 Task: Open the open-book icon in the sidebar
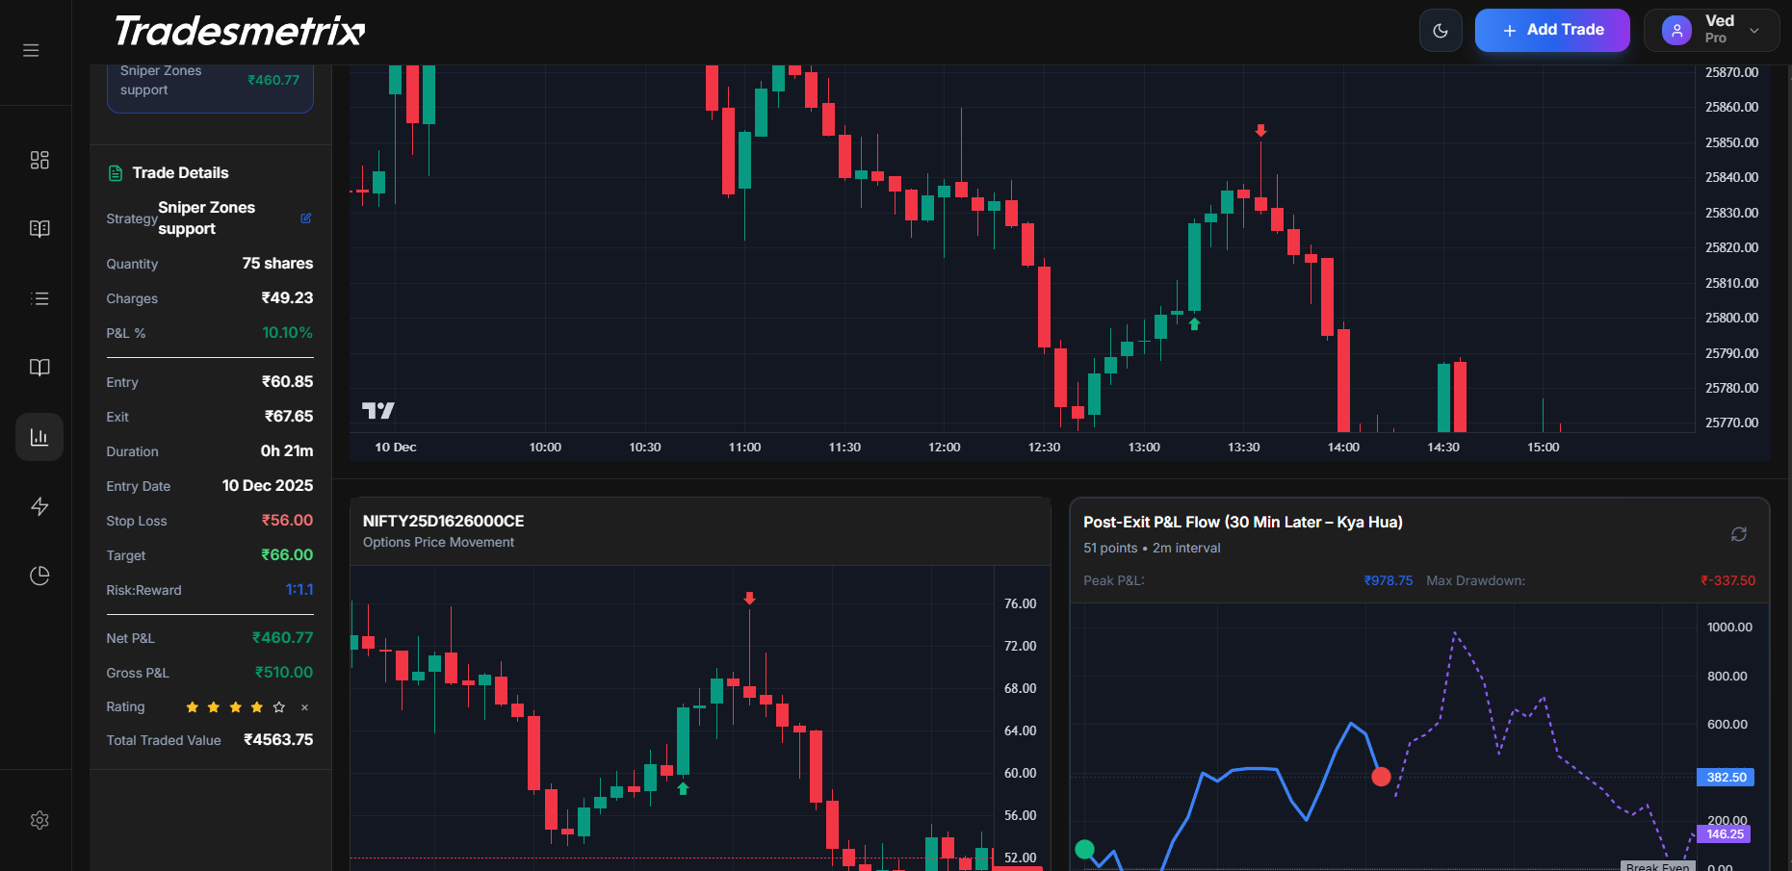39,368
